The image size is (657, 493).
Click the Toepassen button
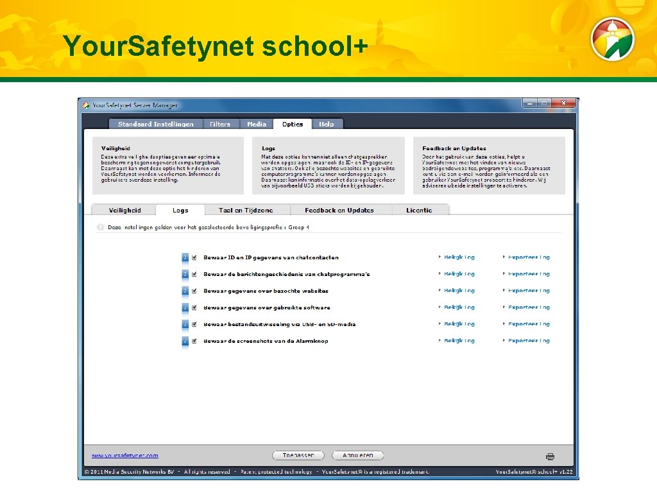pos(298,455)
